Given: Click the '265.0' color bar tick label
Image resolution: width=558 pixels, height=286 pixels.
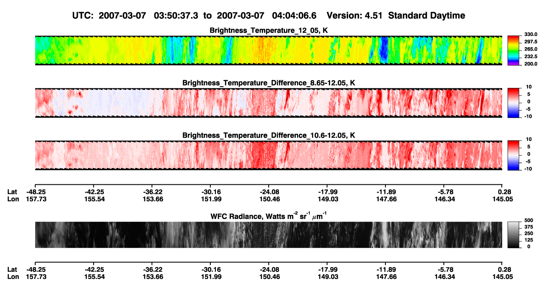Looking at the screenshot, I should [531, 49].
